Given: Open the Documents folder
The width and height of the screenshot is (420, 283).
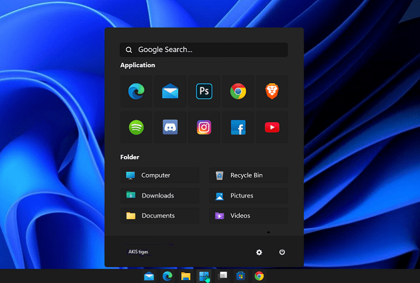Looking at the screenshot, I should pyautogui.click(x=160, y=215).
